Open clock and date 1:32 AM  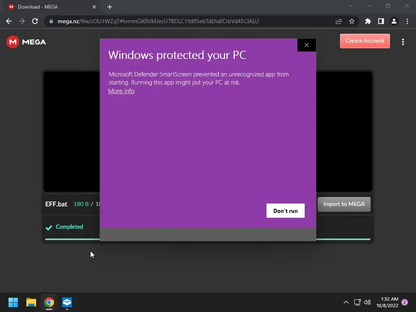(387, 302)
